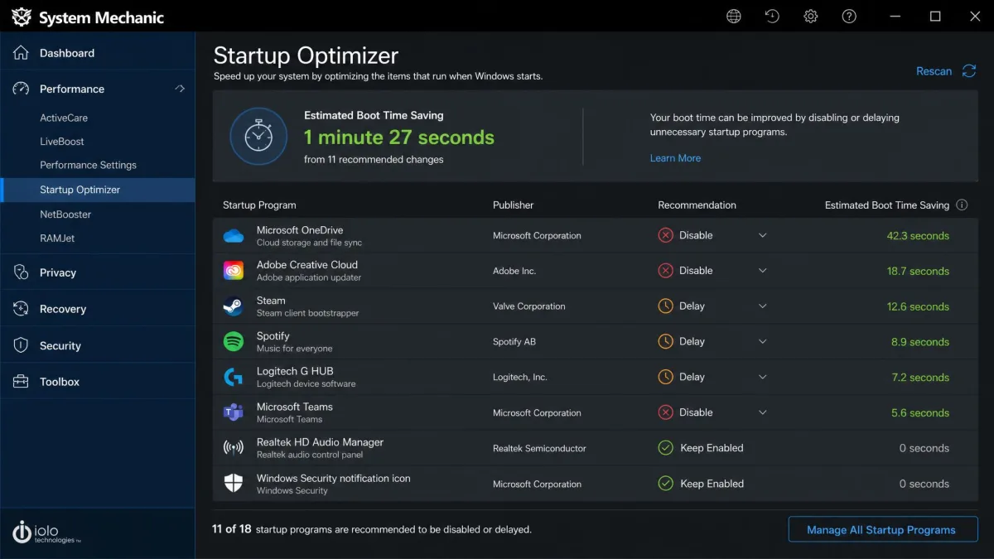Screen dimensions: 994x559
Task: Click the Valve Corporation publisher cell
Action: (x=529, y=306)
